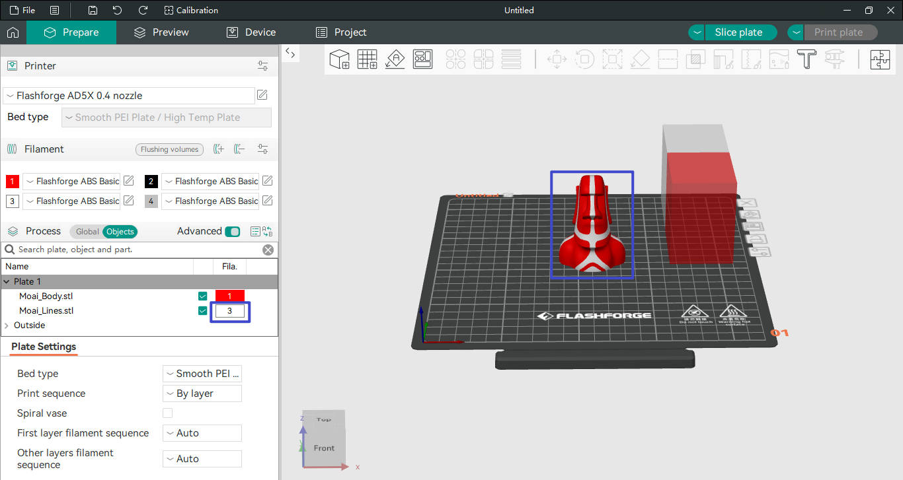Open the Calibration menu
903x480 pixels.
[191, 11]
